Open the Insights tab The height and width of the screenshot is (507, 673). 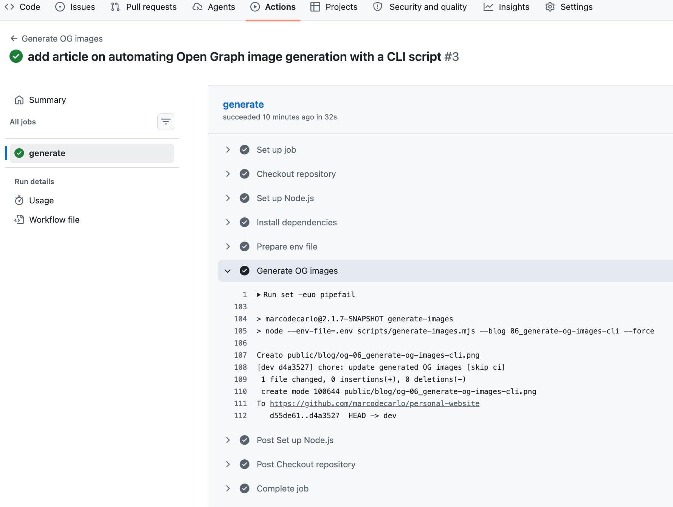click(506, 7)
